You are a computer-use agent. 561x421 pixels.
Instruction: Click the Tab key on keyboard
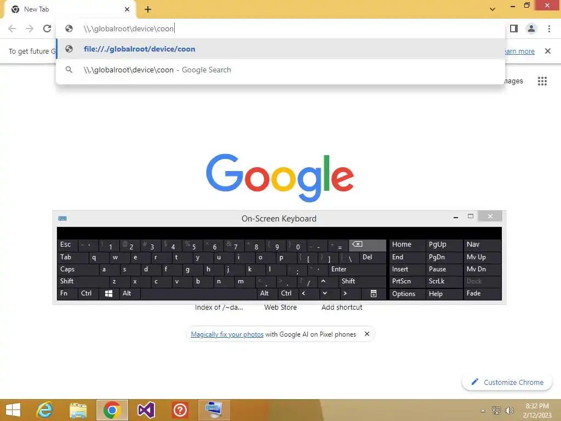coord(73,258)
